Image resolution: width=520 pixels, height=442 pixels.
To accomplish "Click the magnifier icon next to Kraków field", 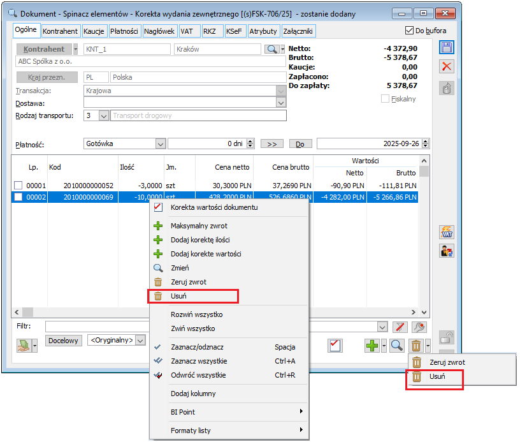I will (x=271, y=49).
